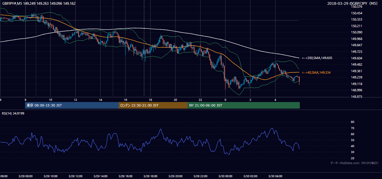Viewport: 382px width, 179px height.
Task: Click price axis value 149.239
Action: [356, 77]
